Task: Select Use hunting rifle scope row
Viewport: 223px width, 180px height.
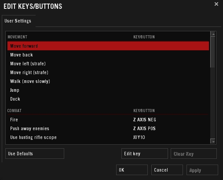Action: (108, 137)
